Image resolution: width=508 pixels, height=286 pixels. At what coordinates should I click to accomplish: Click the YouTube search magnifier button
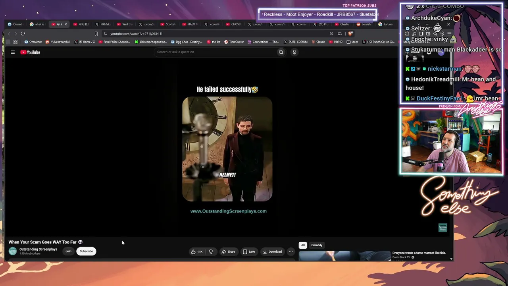tap(281, 52)
